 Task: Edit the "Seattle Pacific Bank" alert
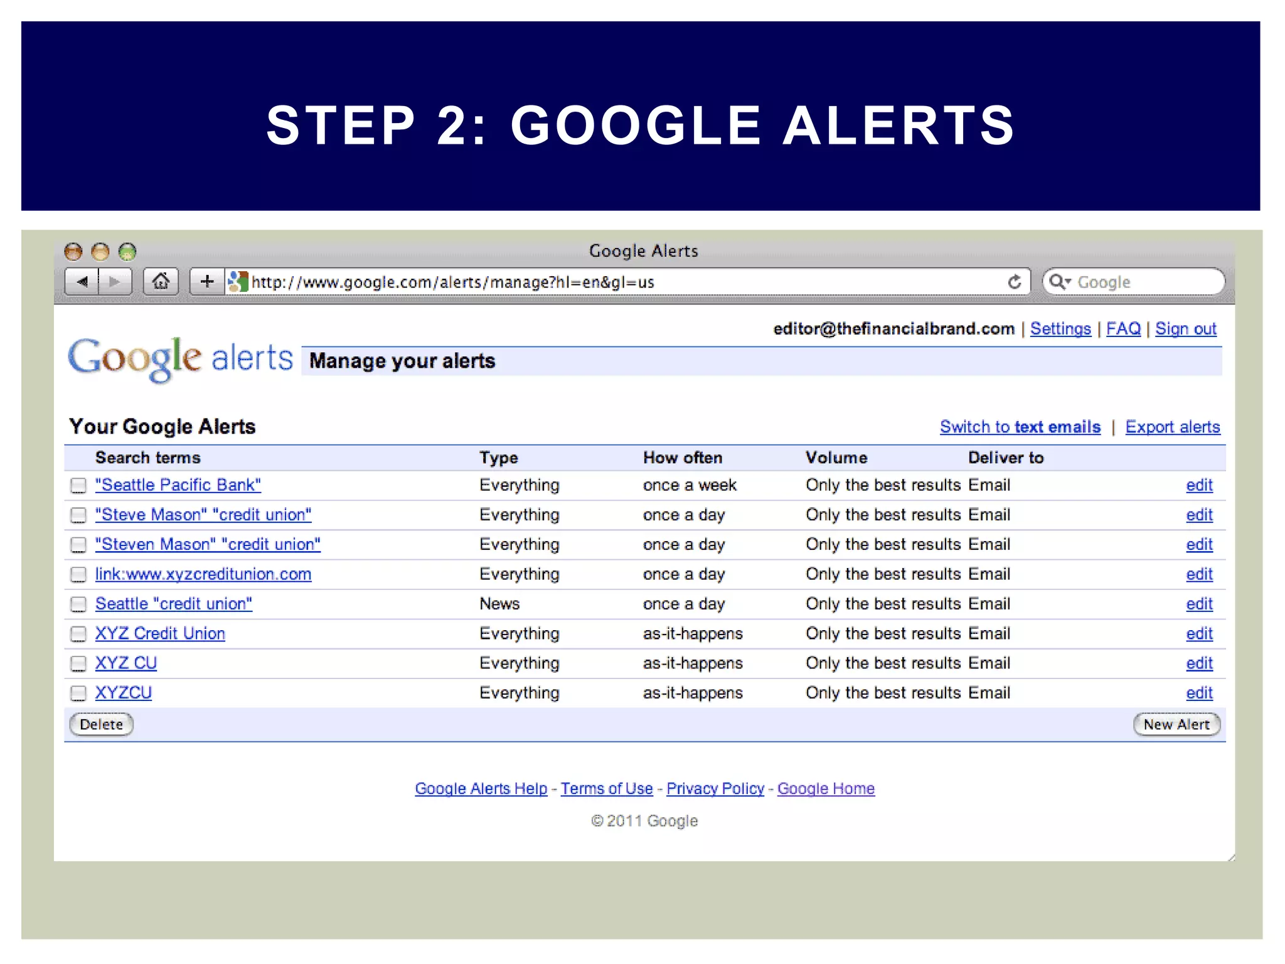[x=1199, y=485]
